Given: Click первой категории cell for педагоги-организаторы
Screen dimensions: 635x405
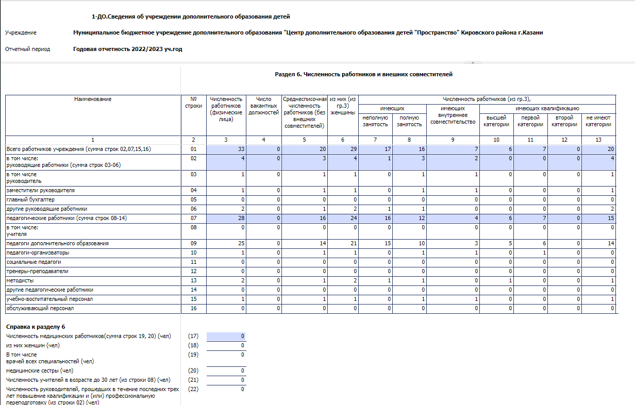Looking at the screenshot, I should click(x=530, y=252).
